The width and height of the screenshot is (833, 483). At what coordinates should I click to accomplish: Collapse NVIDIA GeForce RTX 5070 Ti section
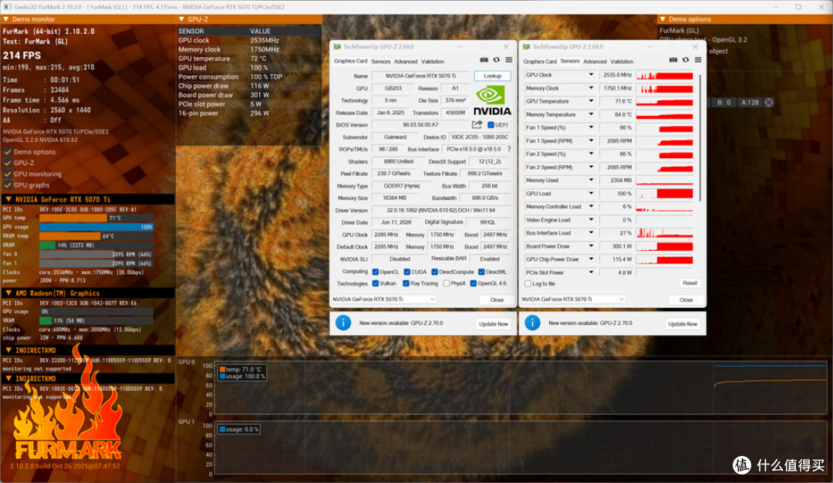pos(8,199)
